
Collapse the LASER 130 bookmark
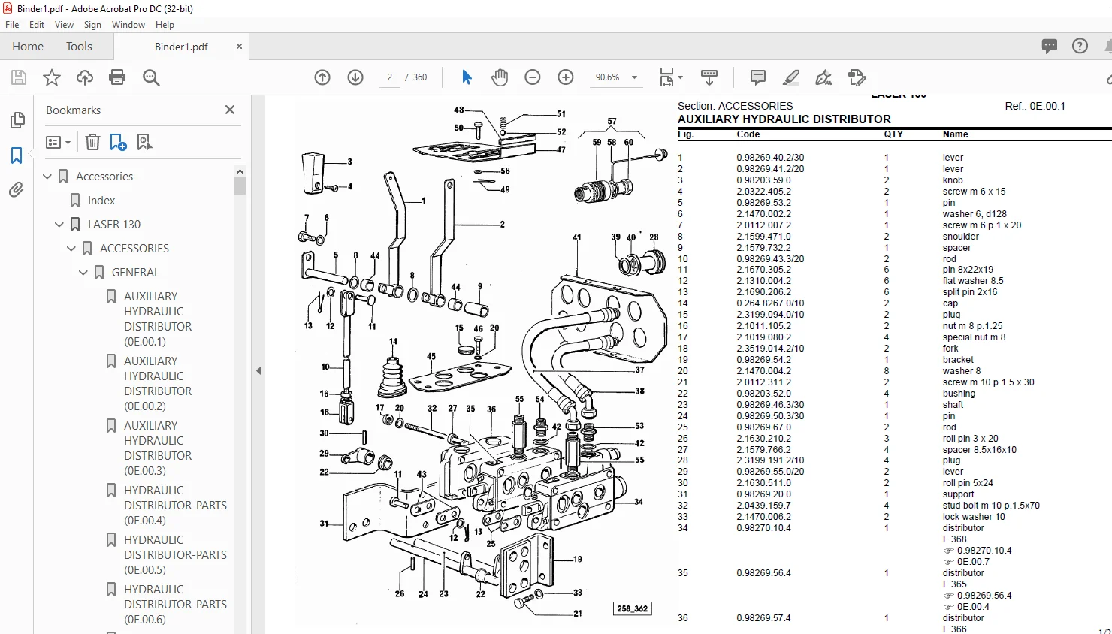59,225
